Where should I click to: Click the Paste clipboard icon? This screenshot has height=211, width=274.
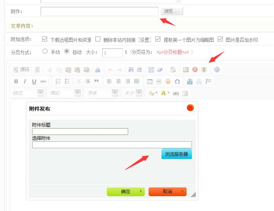point(68,70)
